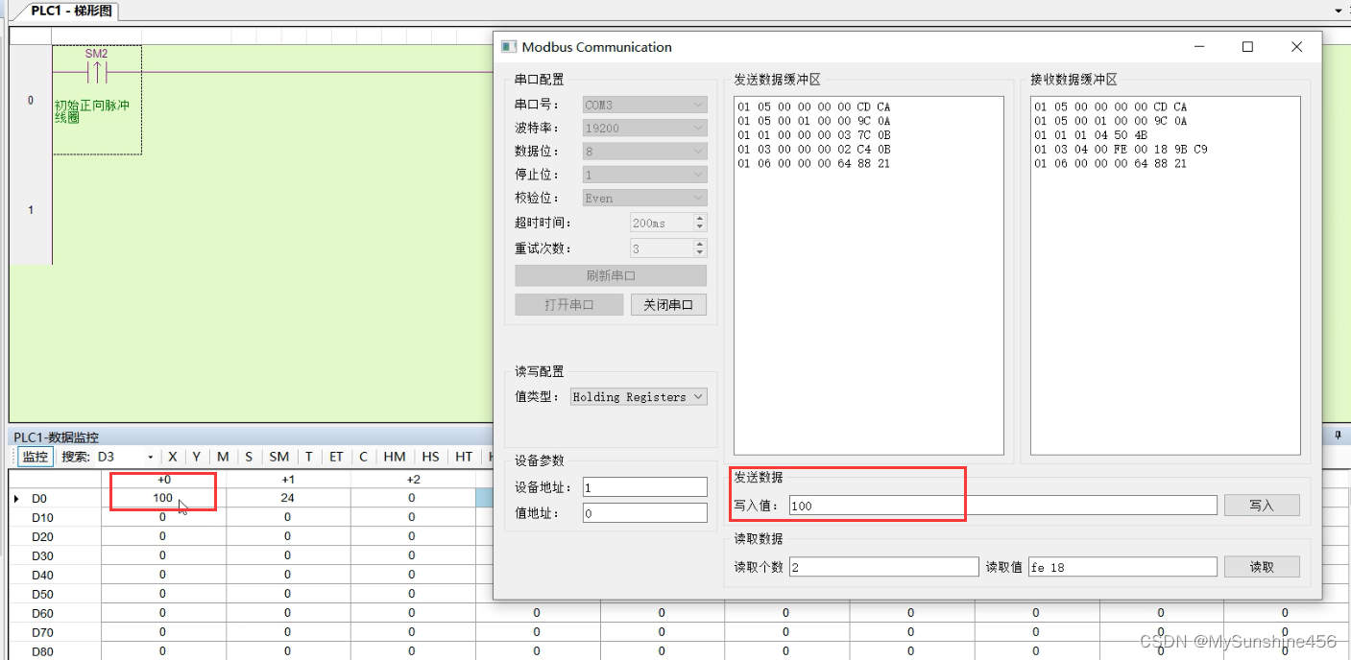Open the 搜索 D3 combo box arrow

(x=150, y=457)
